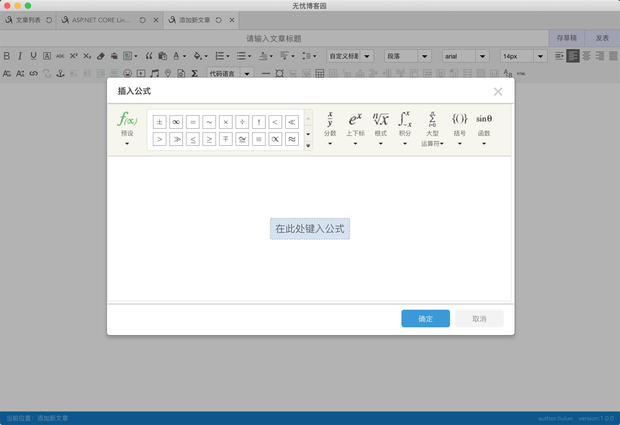Center align paragraph icon

pos(586,56)
